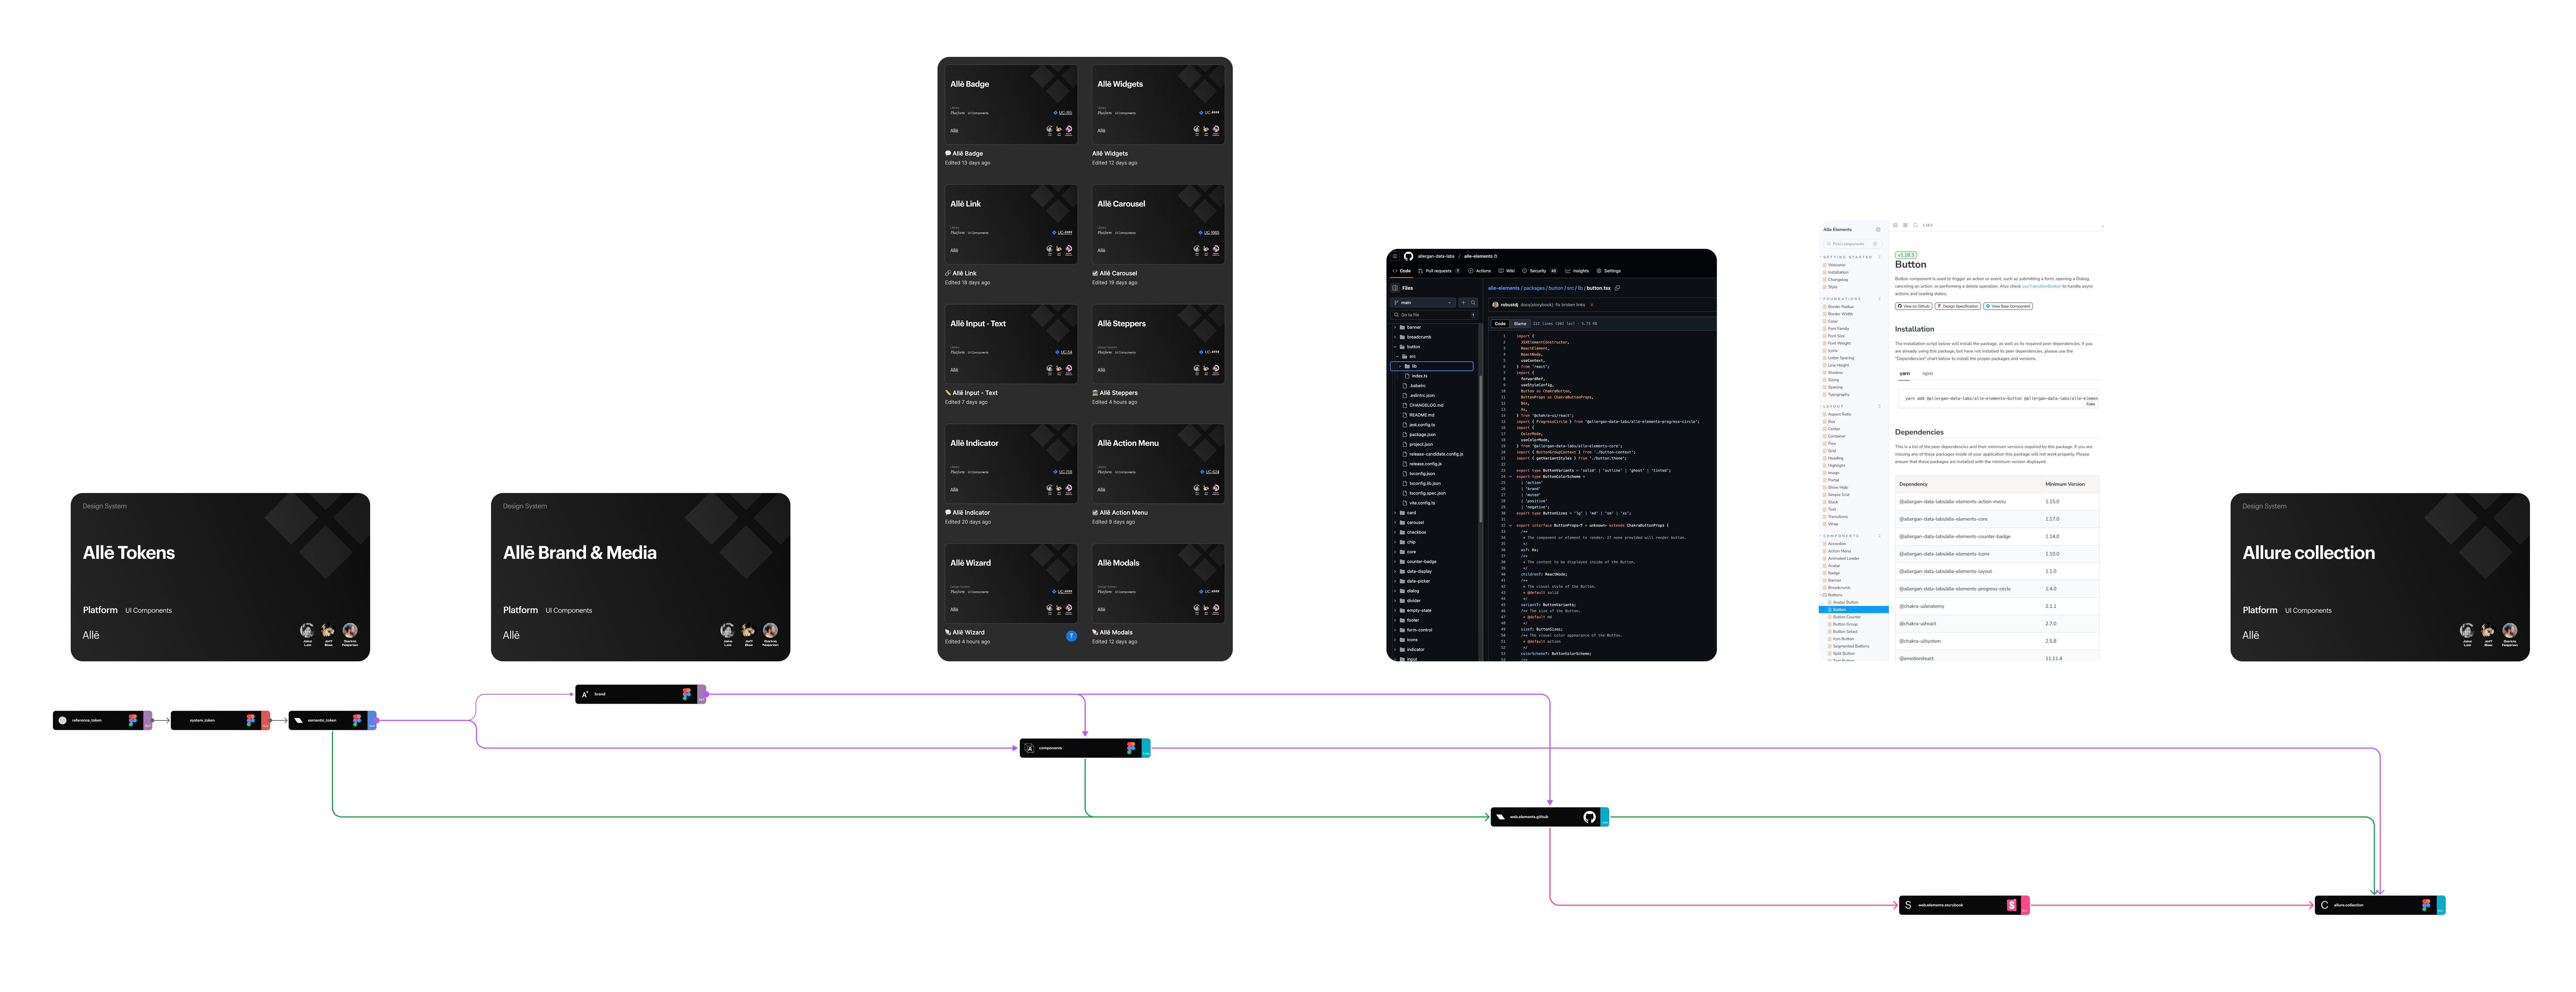The width and height of the screenshot is (2576, 992).
Task: Expand the lib folder in file tree
Action: click(x=1400, y=367)
